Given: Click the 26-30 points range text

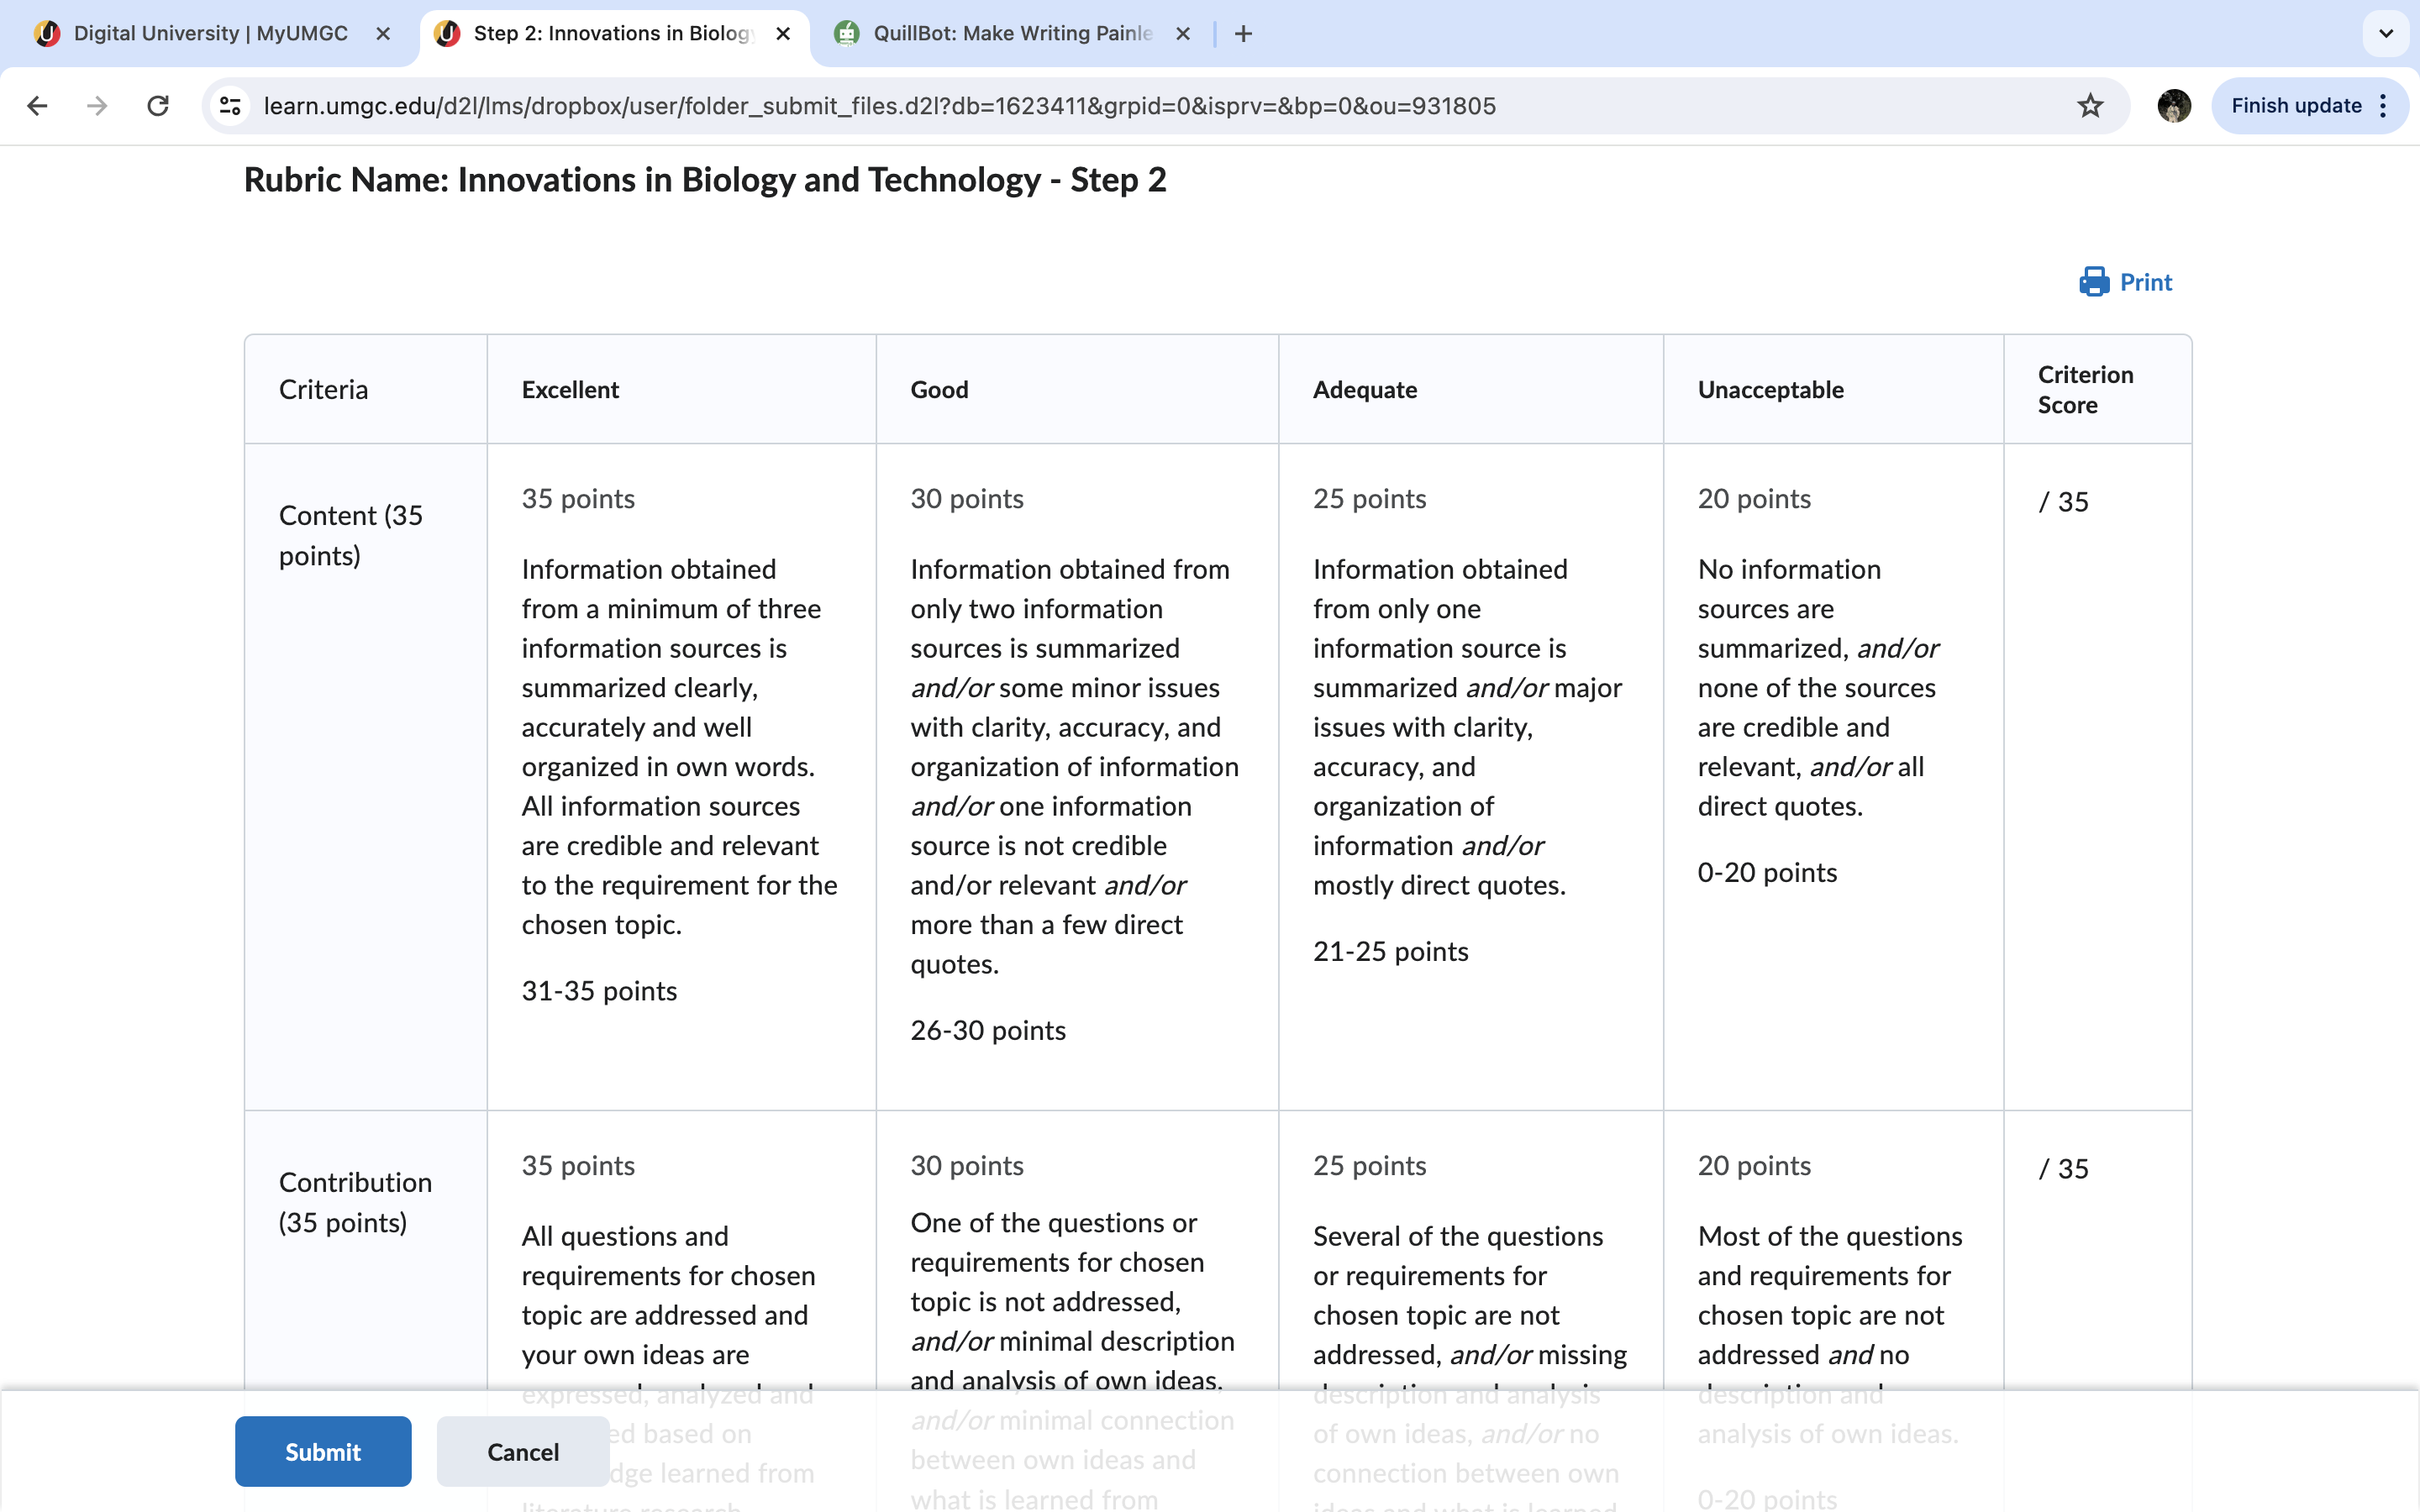Looking at the screenshot, I should click(988, 1030).
